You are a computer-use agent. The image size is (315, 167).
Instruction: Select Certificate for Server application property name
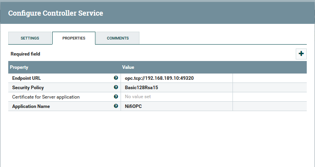46,97
